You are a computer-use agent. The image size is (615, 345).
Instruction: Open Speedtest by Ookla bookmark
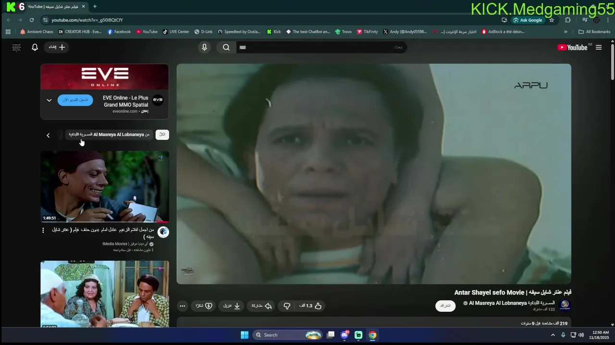click(x=239, y=32)
